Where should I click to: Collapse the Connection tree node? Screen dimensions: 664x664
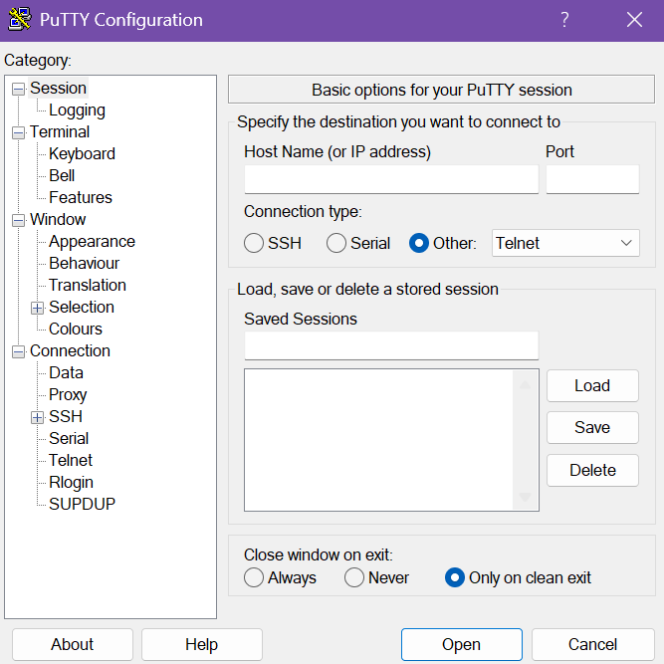click(x=18, y=351)
